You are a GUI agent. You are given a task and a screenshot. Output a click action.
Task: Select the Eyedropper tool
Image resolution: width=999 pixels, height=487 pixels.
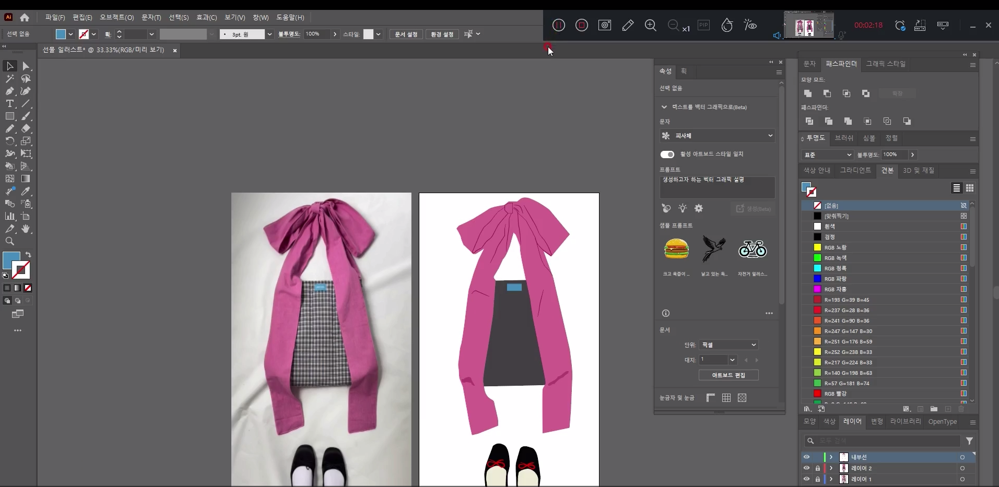[x=26, y=192]
